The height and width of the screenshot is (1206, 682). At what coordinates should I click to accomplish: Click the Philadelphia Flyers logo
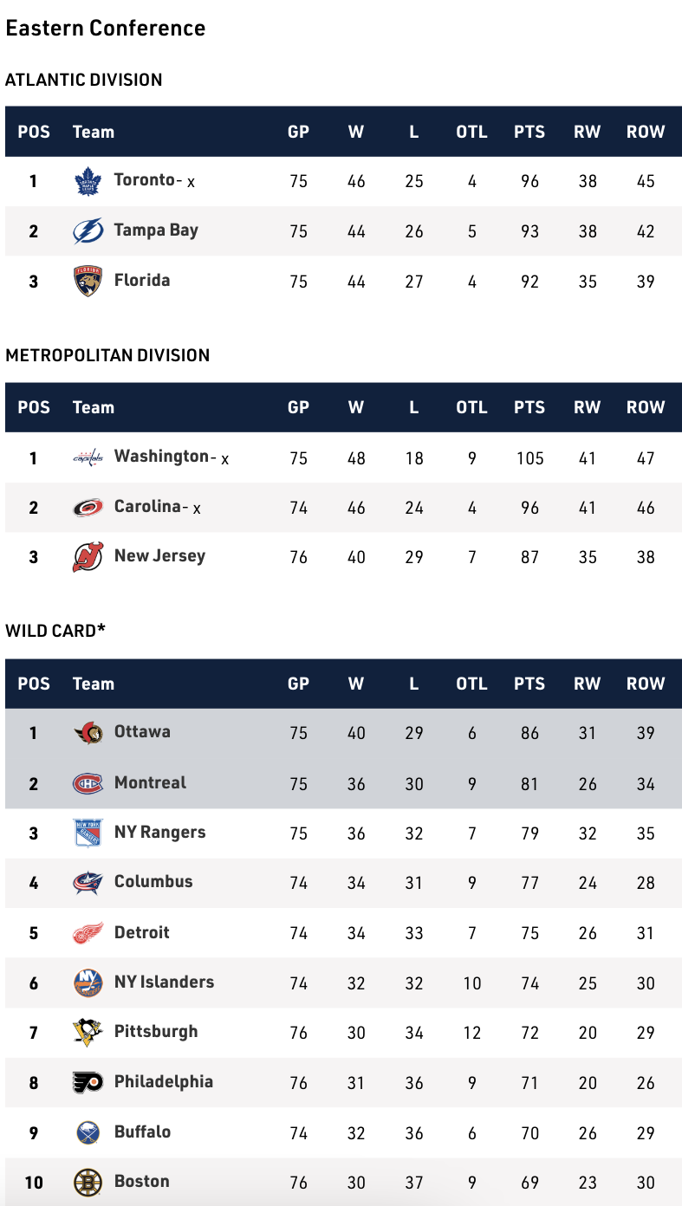(x=88, y=1082)
